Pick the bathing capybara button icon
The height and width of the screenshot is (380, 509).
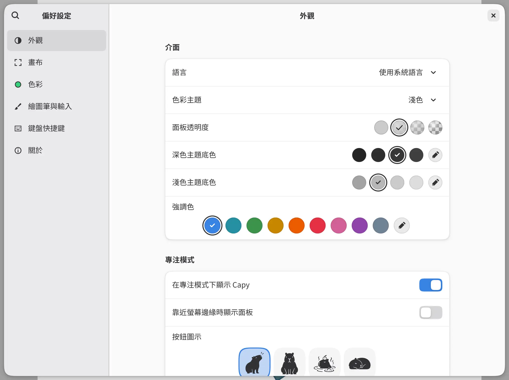pyautogui.click(x=325, y=362)
